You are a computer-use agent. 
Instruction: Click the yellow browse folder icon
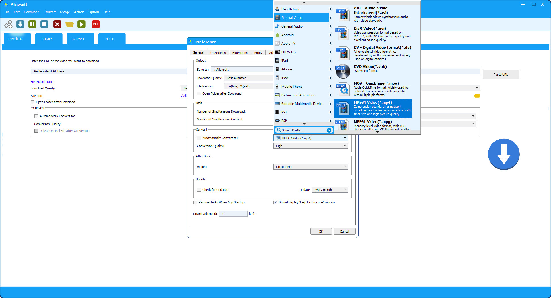coord(477,96)
